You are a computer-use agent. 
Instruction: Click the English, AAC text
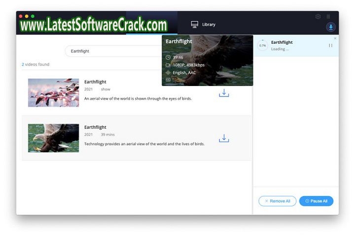click(184, 72)
